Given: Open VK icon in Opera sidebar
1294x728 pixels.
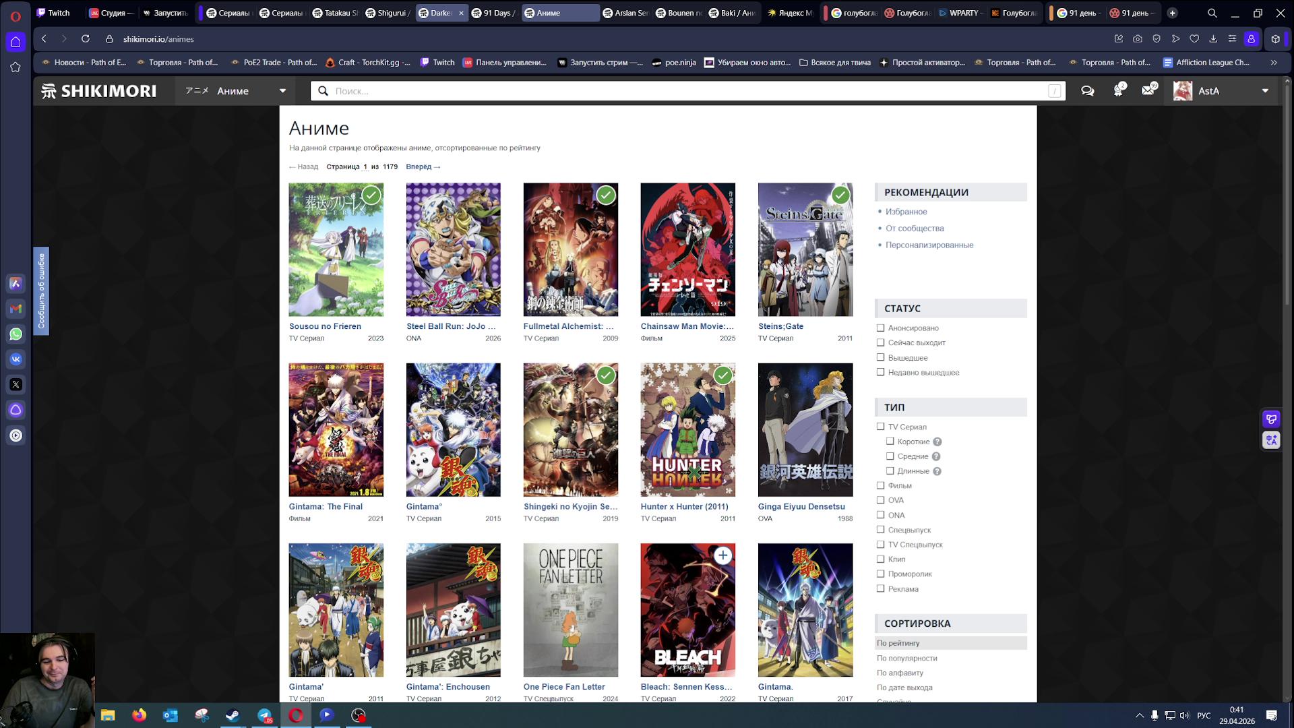Looking at the screenshot, I should pos(16,359).
